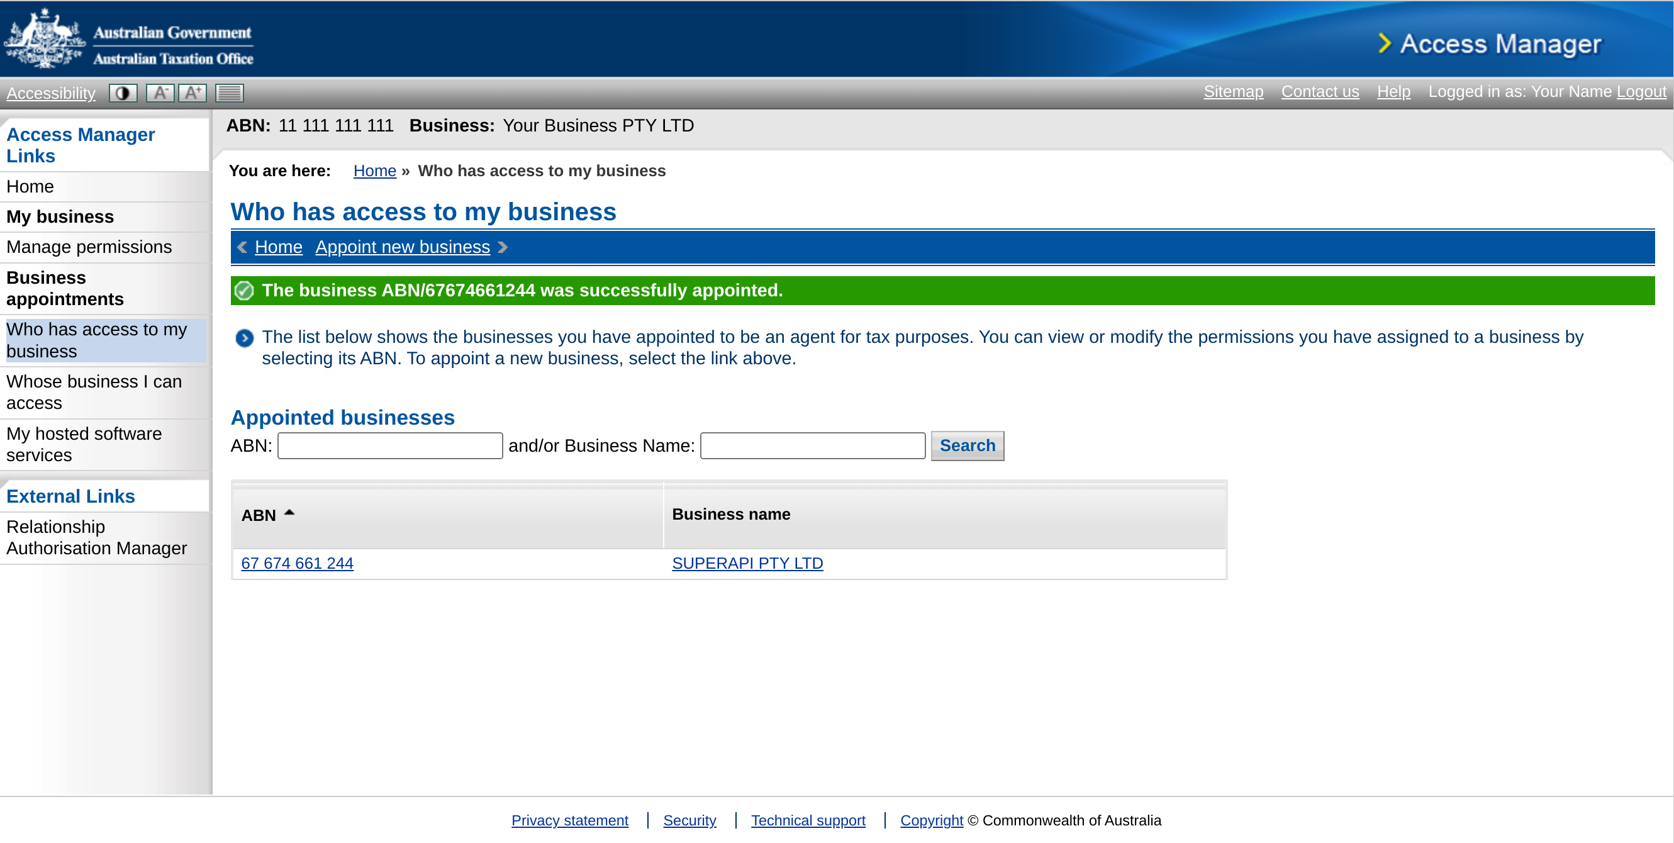Decrease text size with A- icon
Viewport: 1674px width, 843px height.
160,93
